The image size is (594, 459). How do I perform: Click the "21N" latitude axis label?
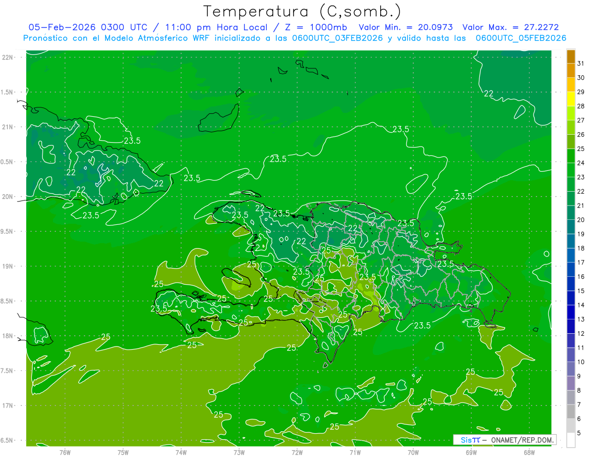pos(8,127)
